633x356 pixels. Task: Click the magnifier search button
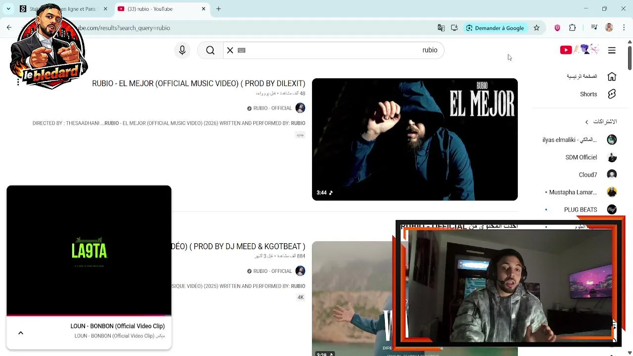210,50
